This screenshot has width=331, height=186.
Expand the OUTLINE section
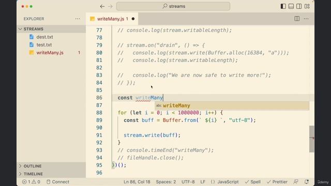[51, 166]
